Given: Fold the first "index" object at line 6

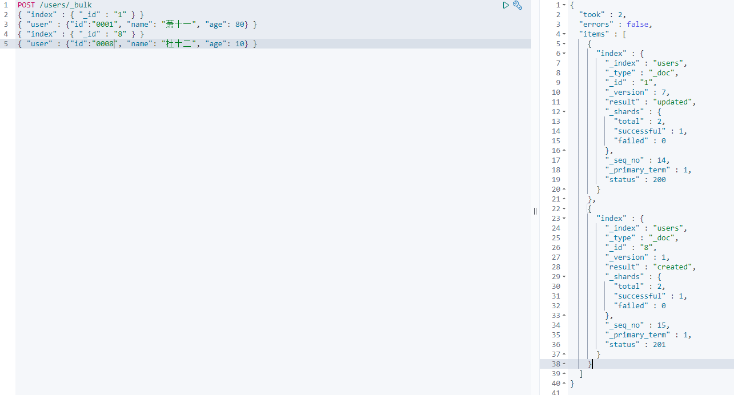Looking at the screenshot, I should [x=564, y=54].
